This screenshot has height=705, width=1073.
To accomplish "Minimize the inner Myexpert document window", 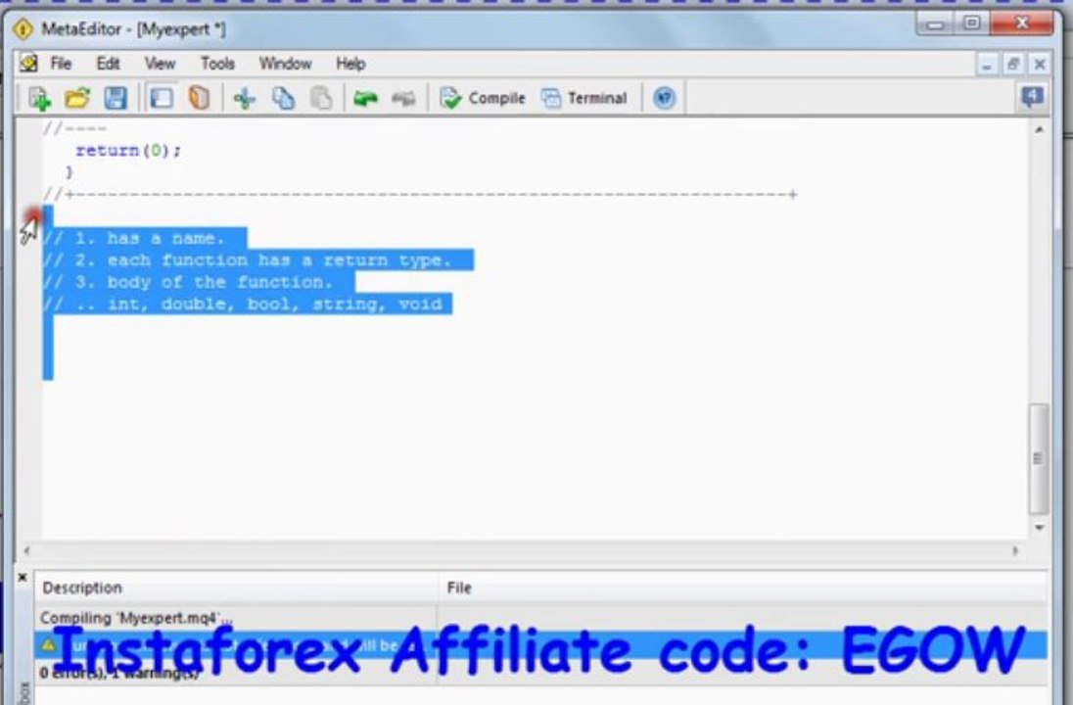I will tap(986, 65).
